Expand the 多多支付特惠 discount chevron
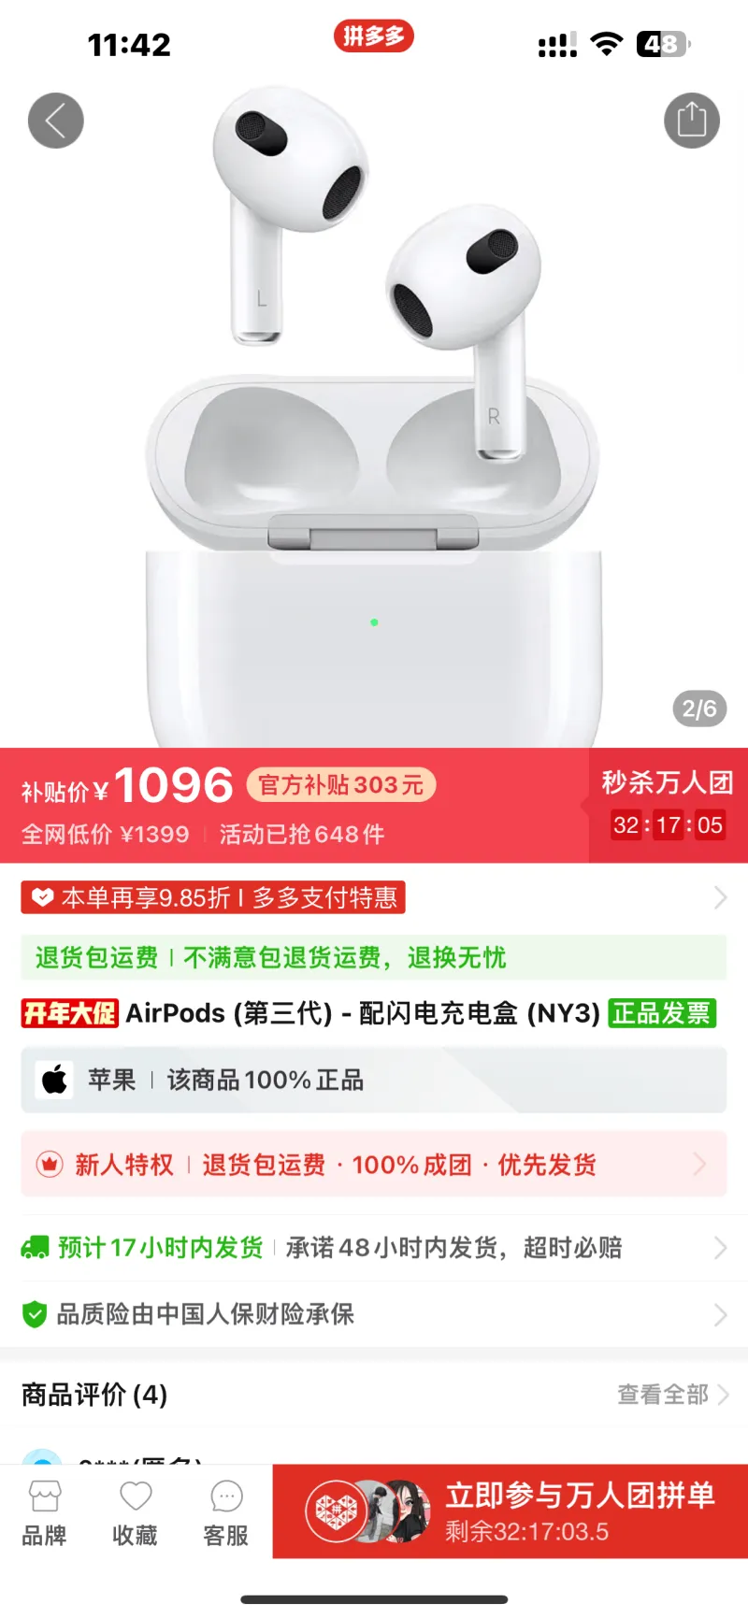The image size is (748, 1618). pos(720,897)
